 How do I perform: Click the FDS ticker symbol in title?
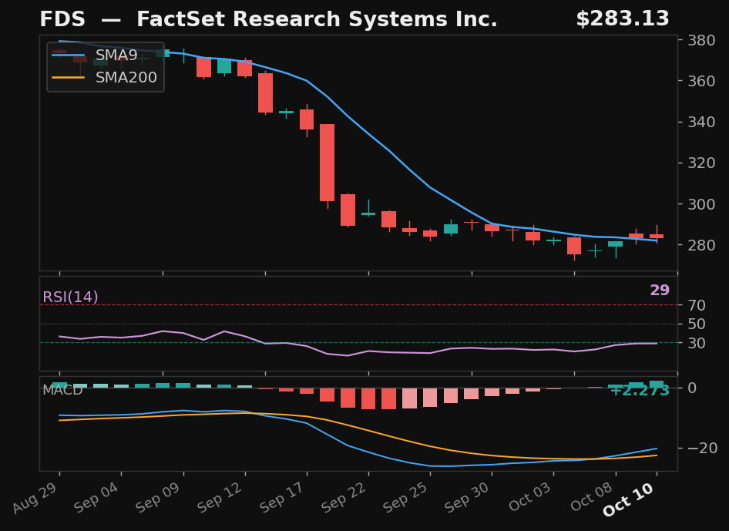(62, 19)
